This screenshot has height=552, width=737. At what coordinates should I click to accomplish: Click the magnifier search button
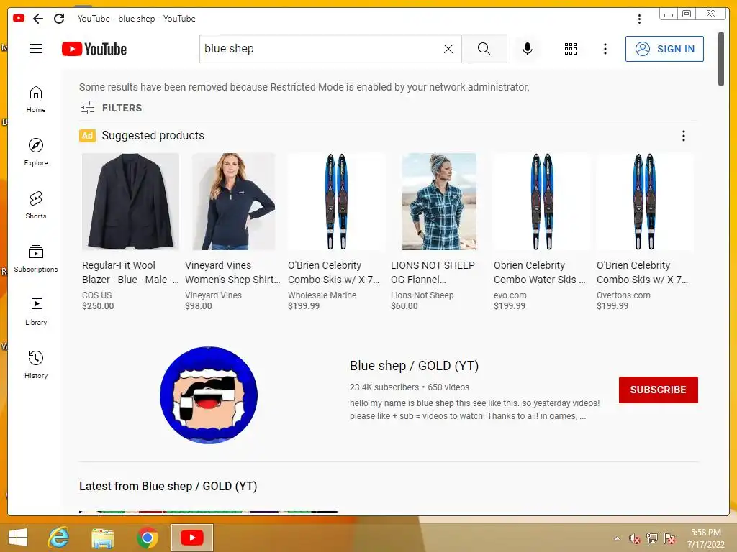click(484, 49)
